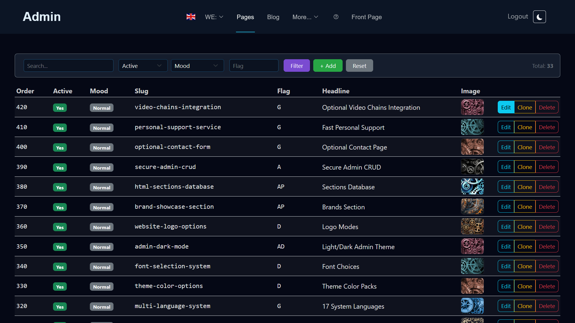Delete the secure-admin-crud page
Viewport: 575px width, 323px height.
pyautogui.click(x=547, y=167)
